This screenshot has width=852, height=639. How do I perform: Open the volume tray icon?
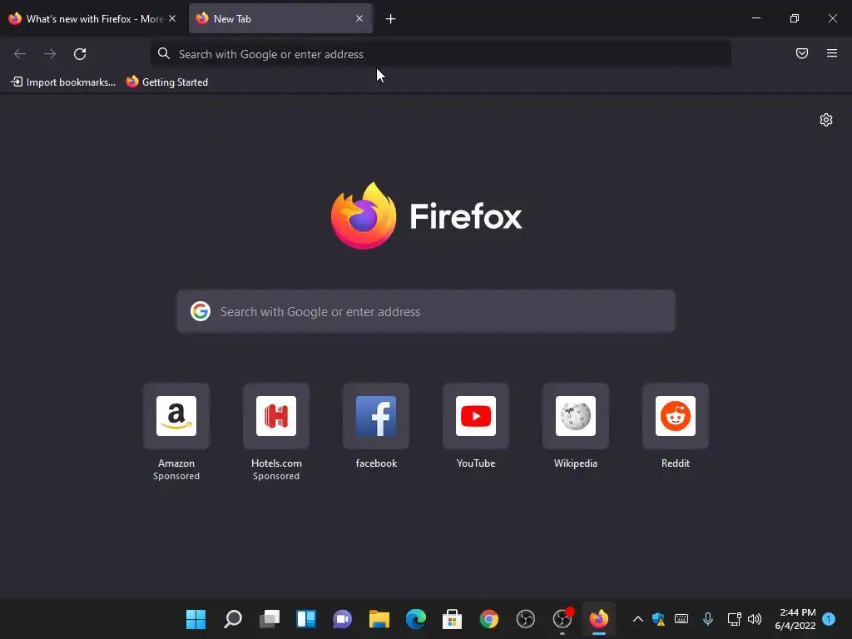point(755,619)
